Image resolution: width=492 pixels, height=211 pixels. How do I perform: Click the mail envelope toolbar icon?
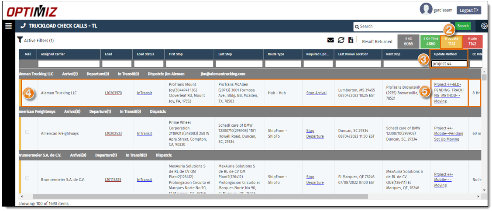pyautogui.click(x=330, y=40)
